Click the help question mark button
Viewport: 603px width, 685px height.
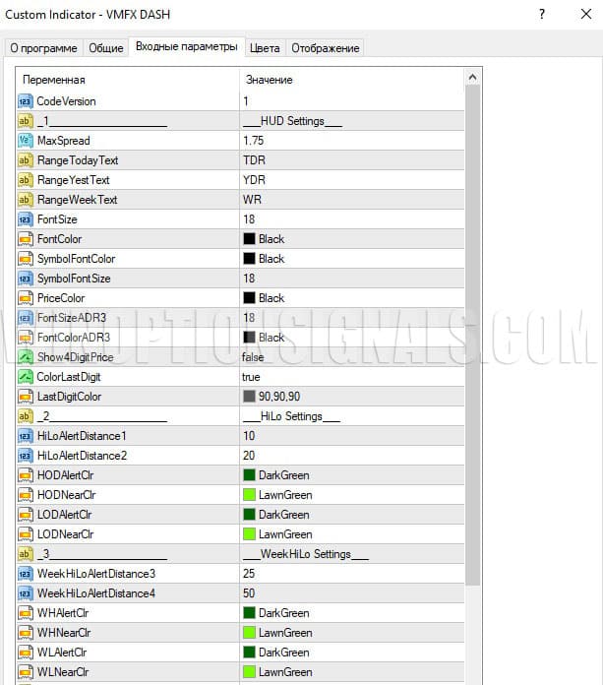[542, 15]
